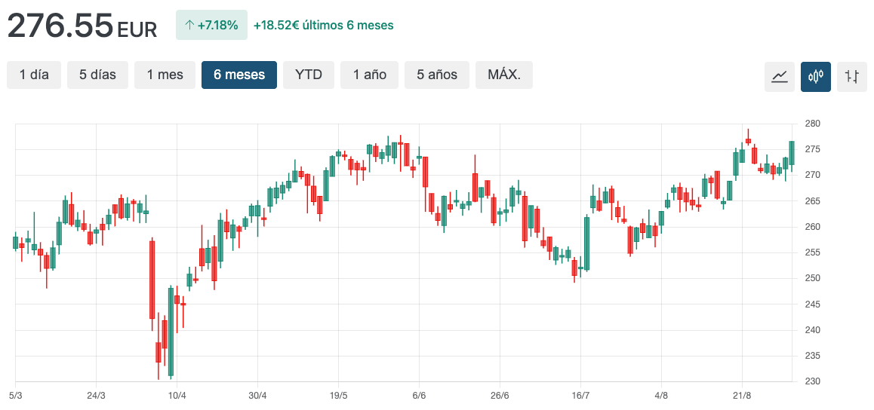874x410 pixels.
Task: Switch chart to 1 mes
Action: (165, 75)
